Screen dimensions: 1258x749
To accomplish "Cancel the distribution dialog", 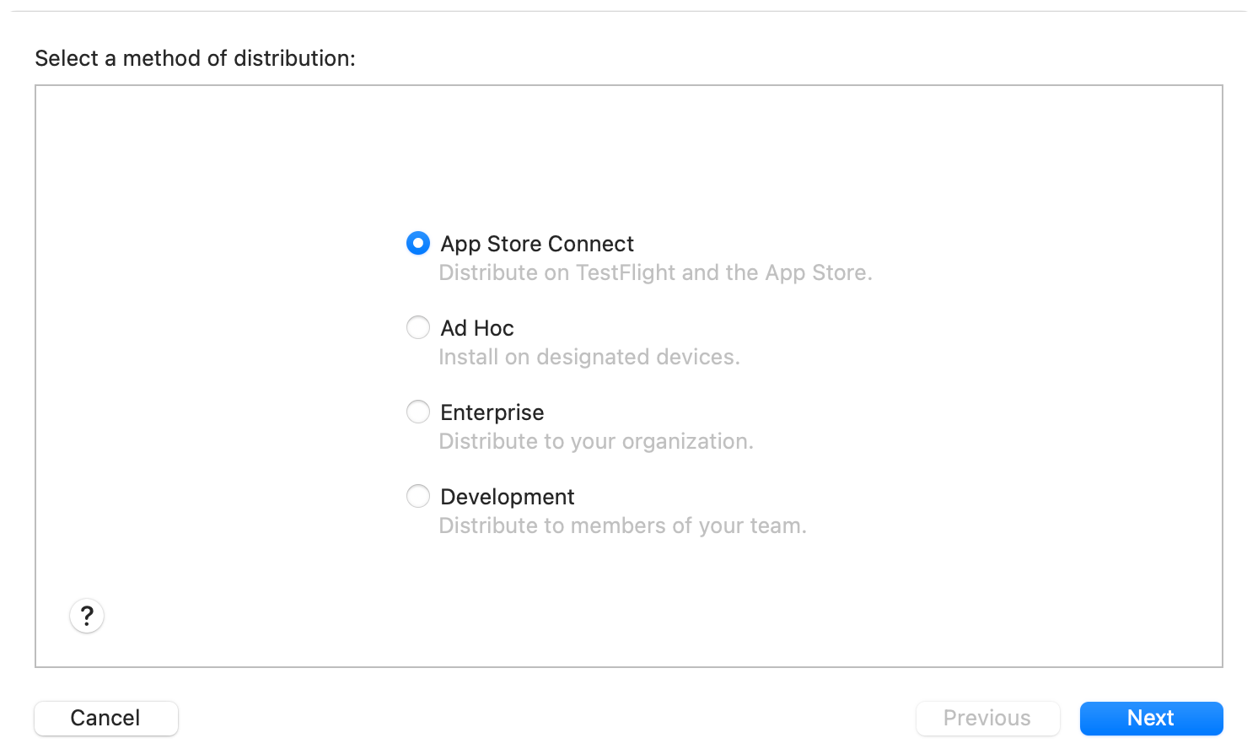I will [x=105, y=718].
